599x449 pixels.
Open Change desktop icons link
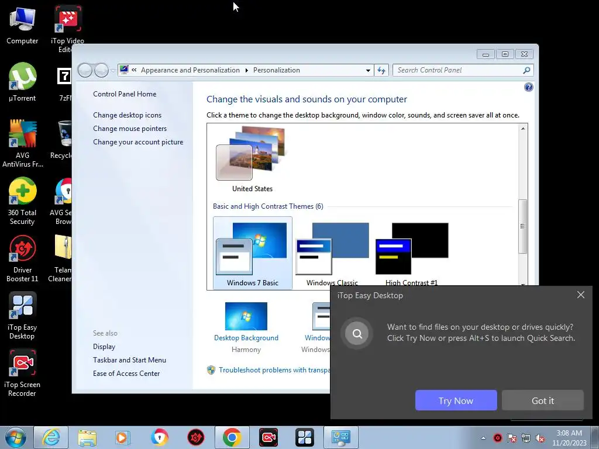click(x=127, y=115)
